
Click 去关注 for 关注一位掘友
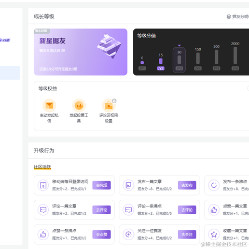click(187, 234)
